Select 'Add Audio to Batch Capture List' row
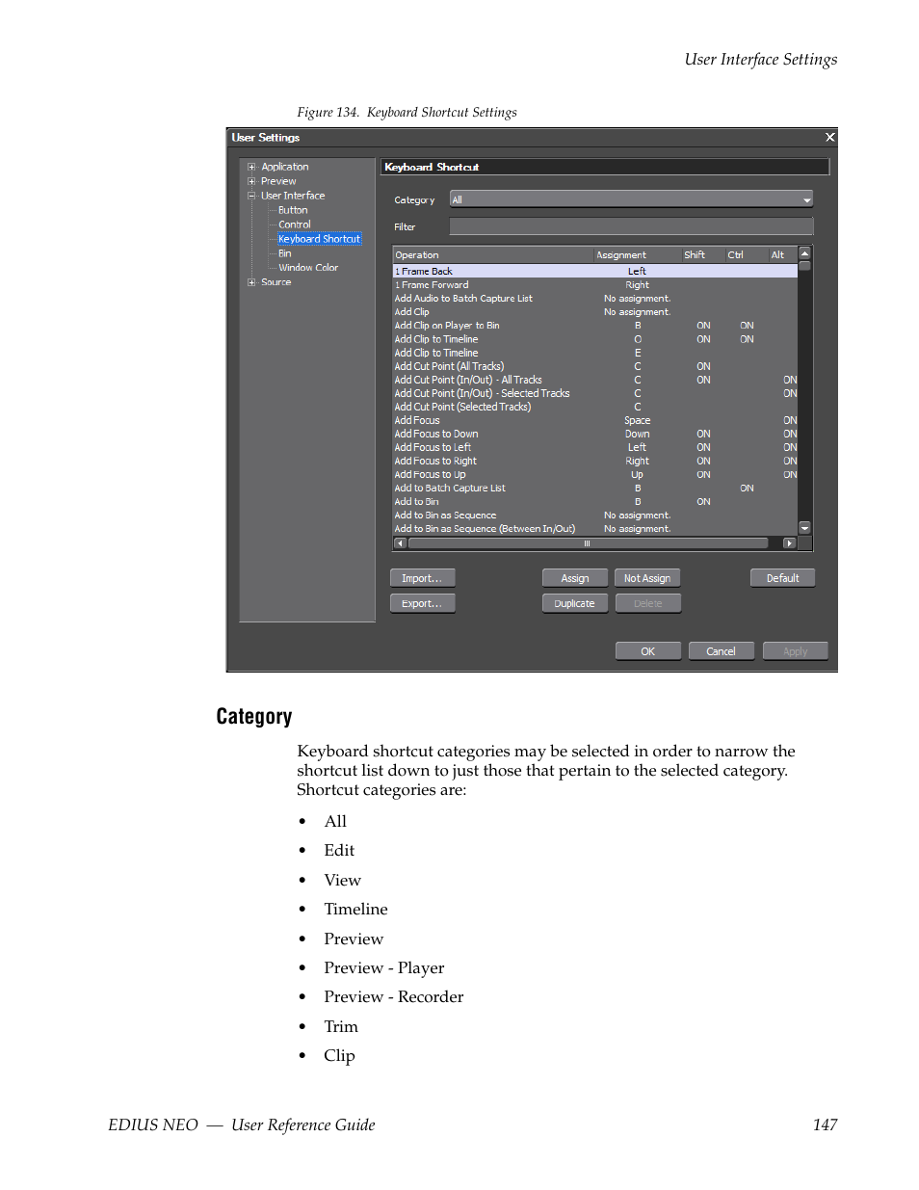Screen dimensions: 919x1190 [x=595, y=299]
